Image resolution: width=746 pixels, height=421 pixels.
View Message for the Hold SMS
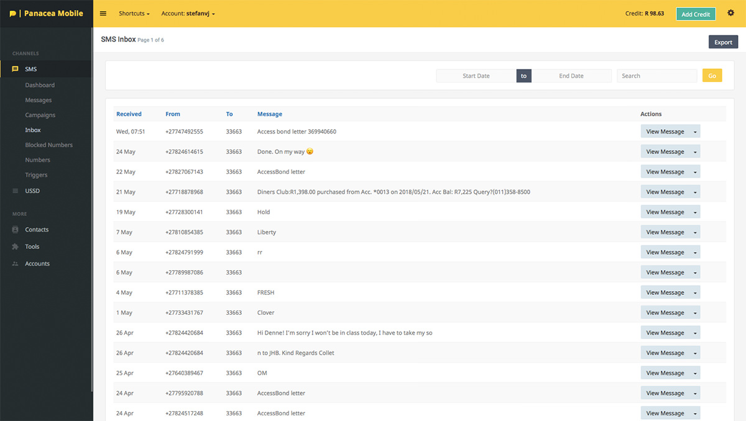pos(665,212)
